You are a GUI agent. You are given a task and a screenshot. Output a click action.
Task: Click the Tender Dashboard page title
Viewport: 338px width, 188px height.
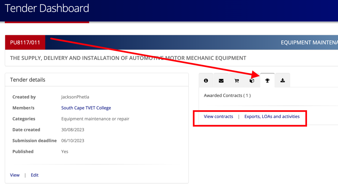pos(47,8)
